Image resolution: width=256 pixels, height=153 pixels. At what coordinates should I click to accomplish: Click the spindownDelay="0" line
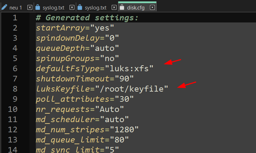click(x=77, y=38)
